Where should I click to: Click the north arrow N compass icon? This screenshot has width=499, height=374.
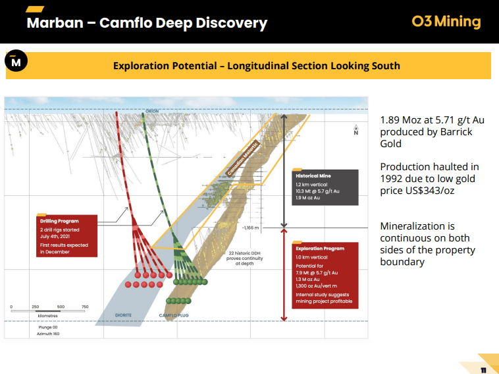(x=355, y=130)
